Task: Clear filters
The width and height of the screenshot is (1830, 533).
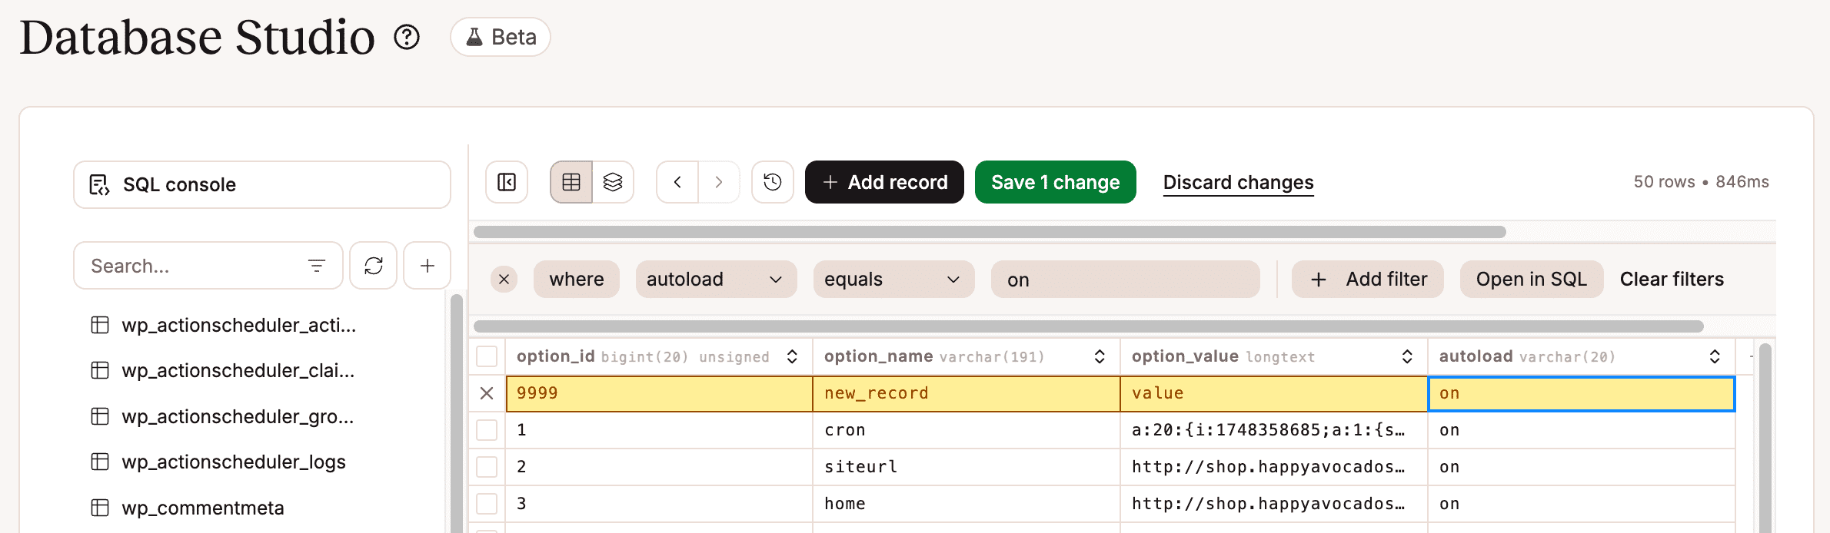Action: point(1672,280)
